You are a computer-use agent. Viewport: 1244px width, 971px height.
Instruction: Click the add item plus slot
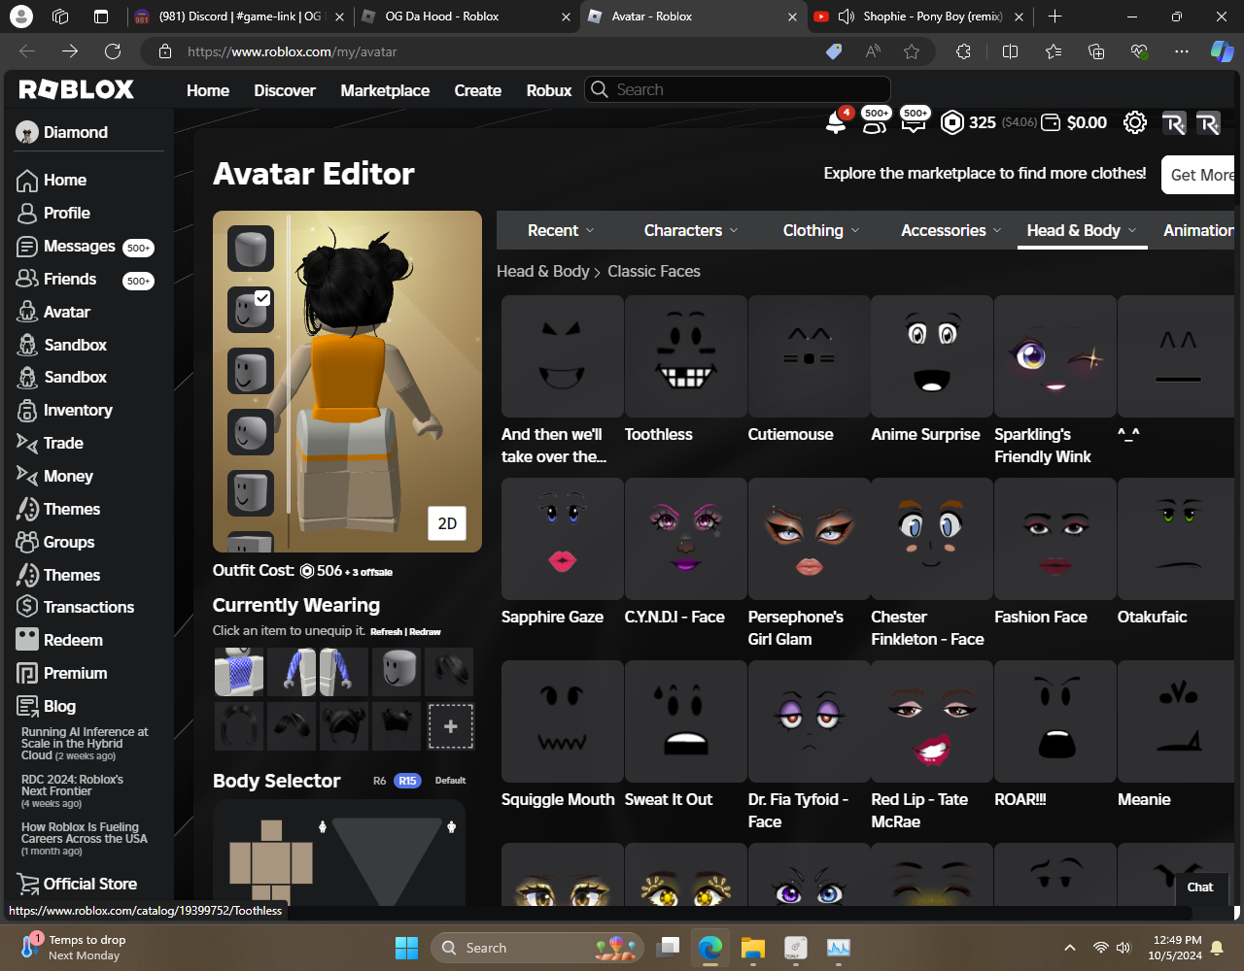point(451,726)
